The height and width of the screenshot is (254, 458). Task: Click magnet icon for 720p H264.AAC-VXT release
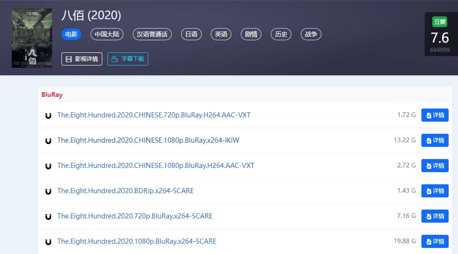point(48,116)
